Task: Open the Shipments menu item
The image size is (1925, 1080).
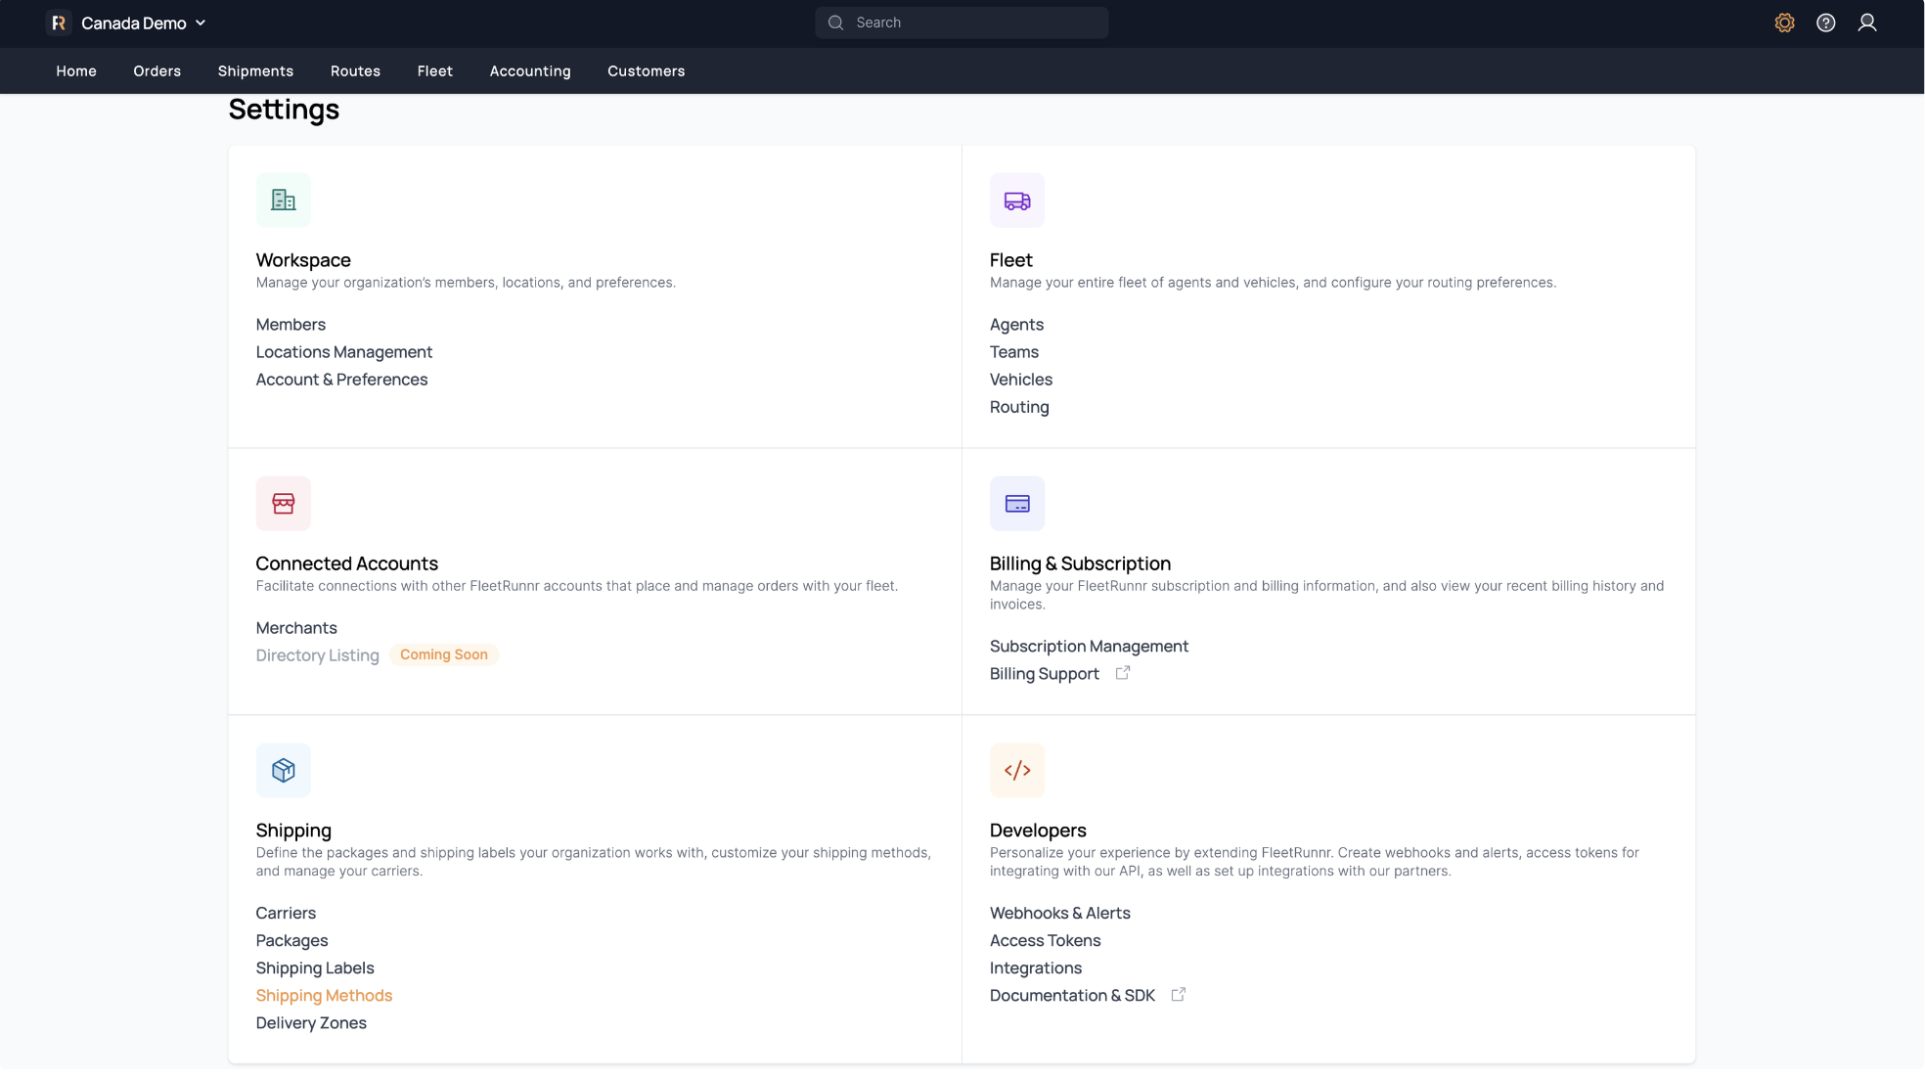Action: pos(255,71)
